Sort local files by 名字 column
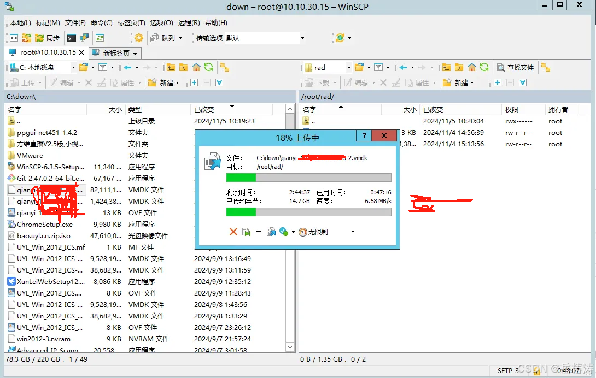Viewport: 596px width, 378px height. click(46, 109)
